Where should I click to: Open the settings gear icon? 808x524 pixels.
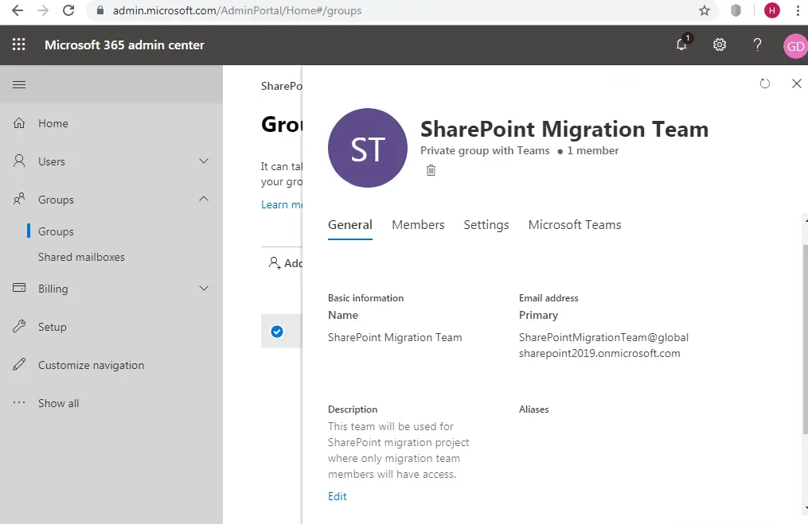720,45
